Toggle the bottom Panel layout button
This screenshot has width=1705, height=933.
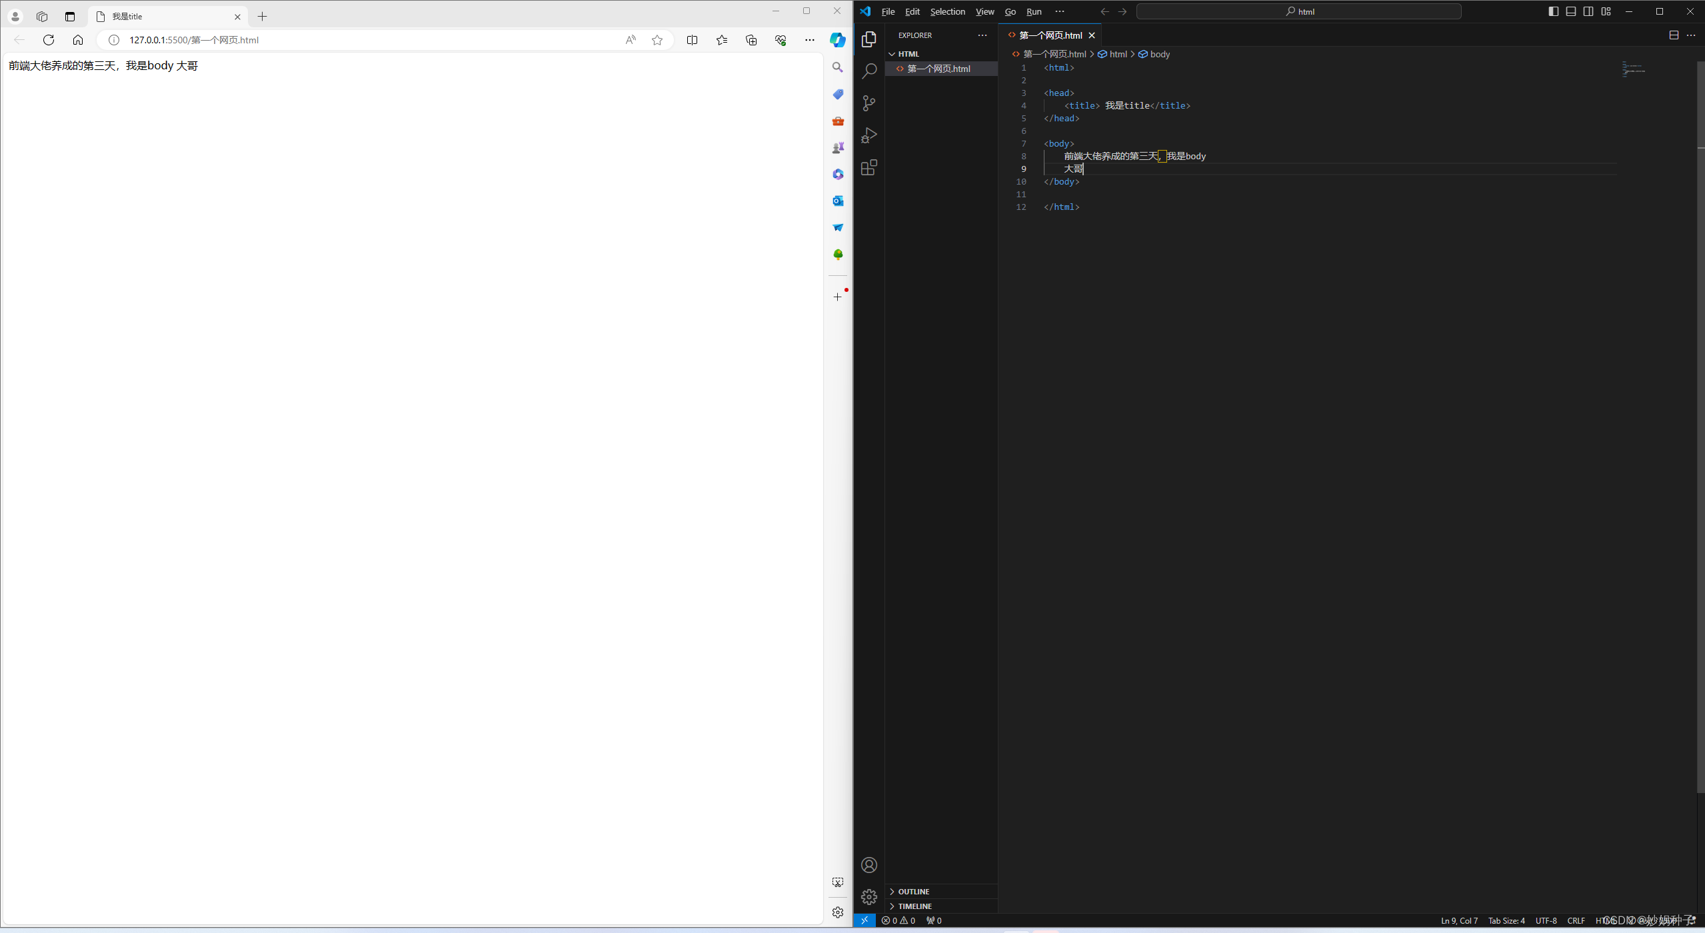(x=1571, y=11)
